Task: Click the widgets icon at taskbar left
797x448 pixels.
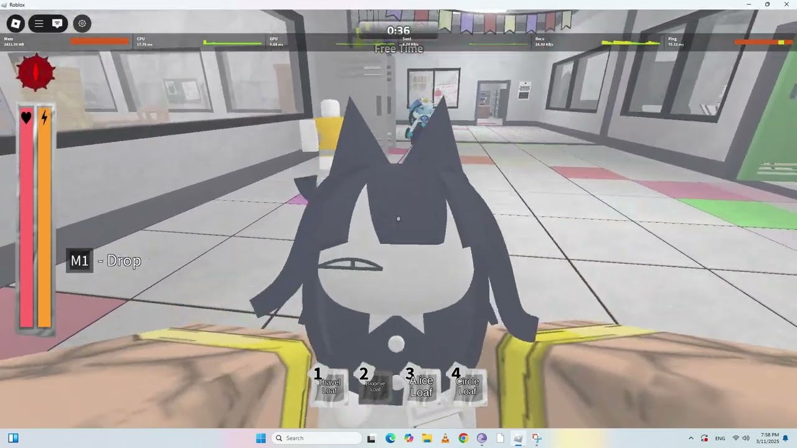Action: (13, 438)
